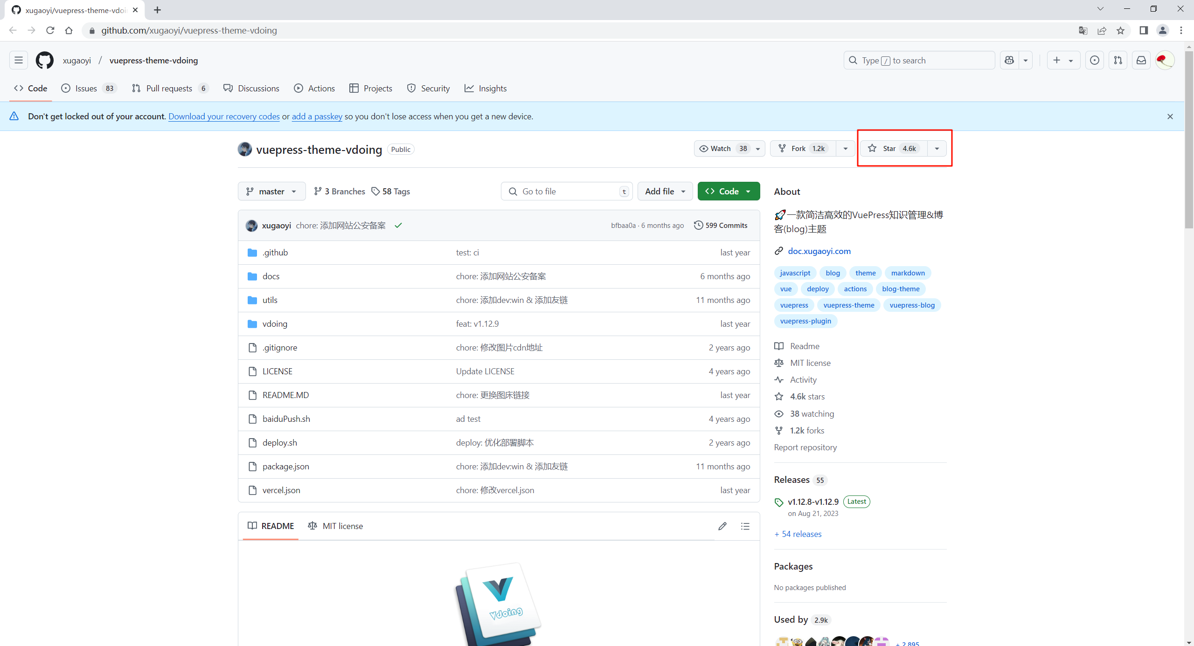Click Report repository link
1194x646 pixels.
click(805, 447)
